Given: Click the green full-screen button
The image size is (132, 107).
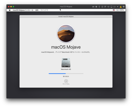Looking at the screenshot, I should click(x=13, y=7).
